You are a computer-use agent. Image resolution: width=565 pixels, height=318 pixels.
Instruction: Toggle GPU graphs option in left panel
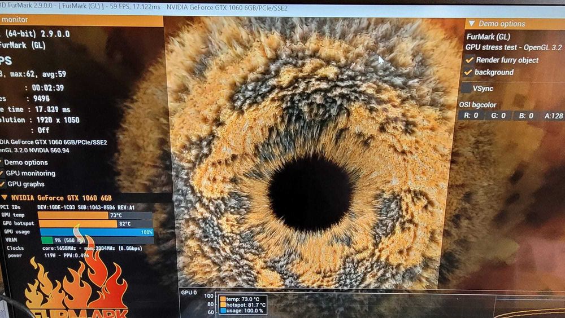click(23, 184)
